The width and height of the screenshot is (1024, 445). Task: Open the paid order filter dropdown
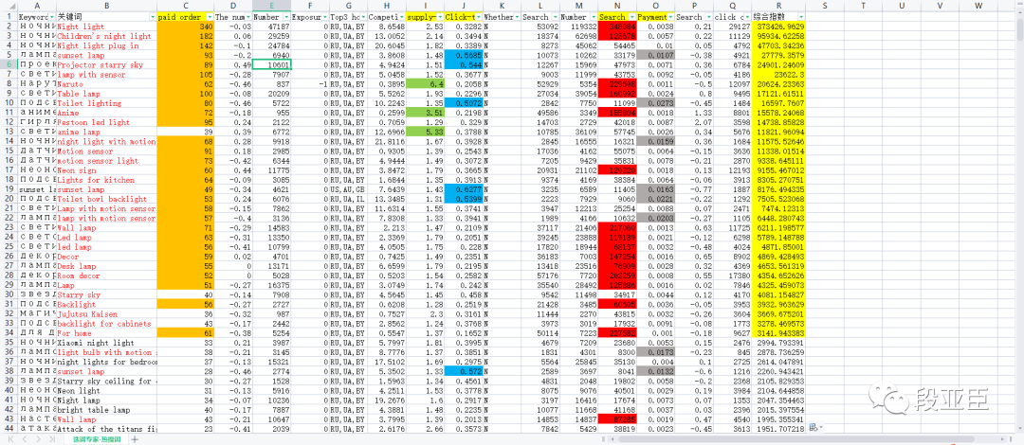pos(210,17)
